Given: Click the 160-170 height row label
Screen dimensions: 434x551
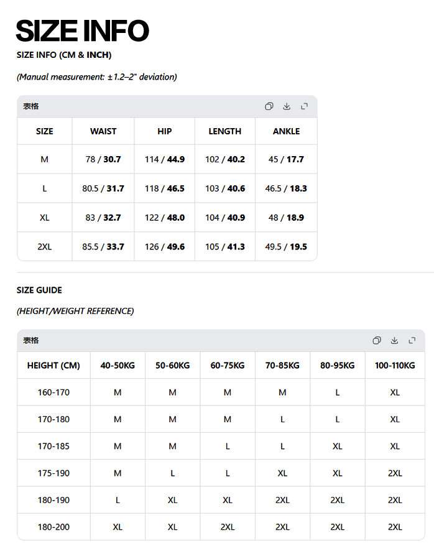Looking at the screenshot, I should point(53,392).
